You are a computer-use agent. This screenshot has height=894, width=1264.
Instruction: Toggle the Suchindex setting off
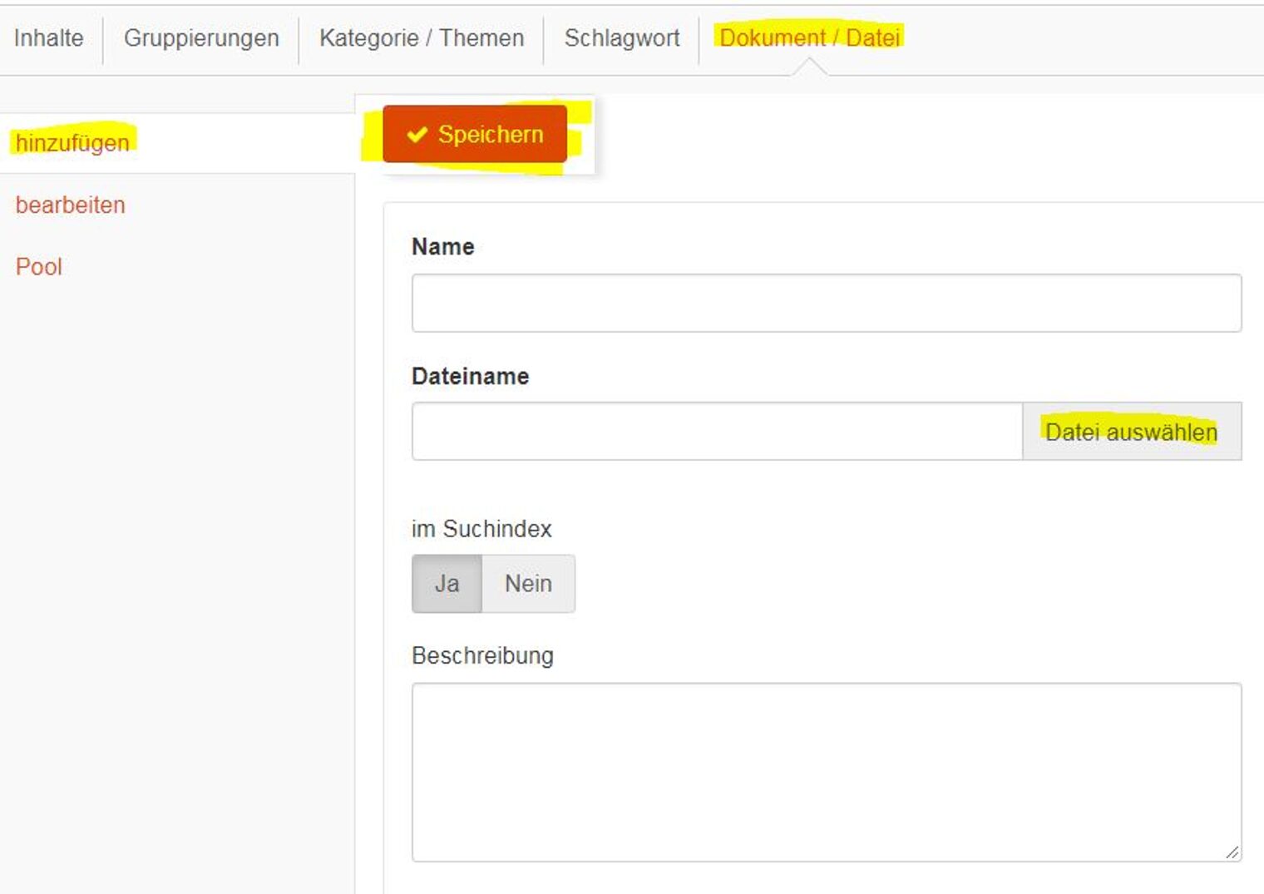[528, 583]
